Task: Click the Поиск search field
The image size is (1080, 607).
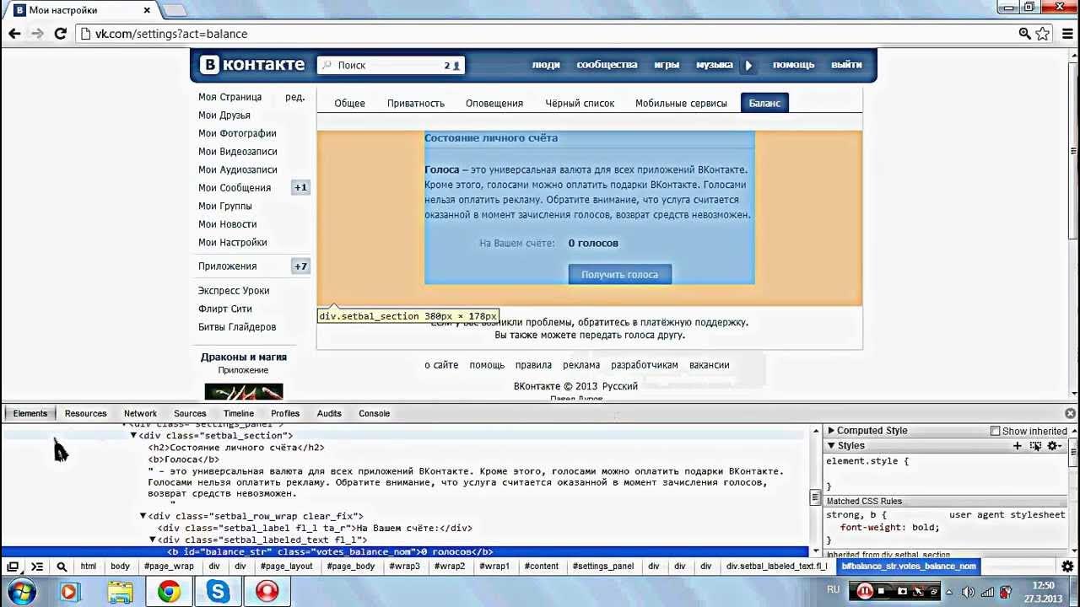Action: click(x=391, y=65)
